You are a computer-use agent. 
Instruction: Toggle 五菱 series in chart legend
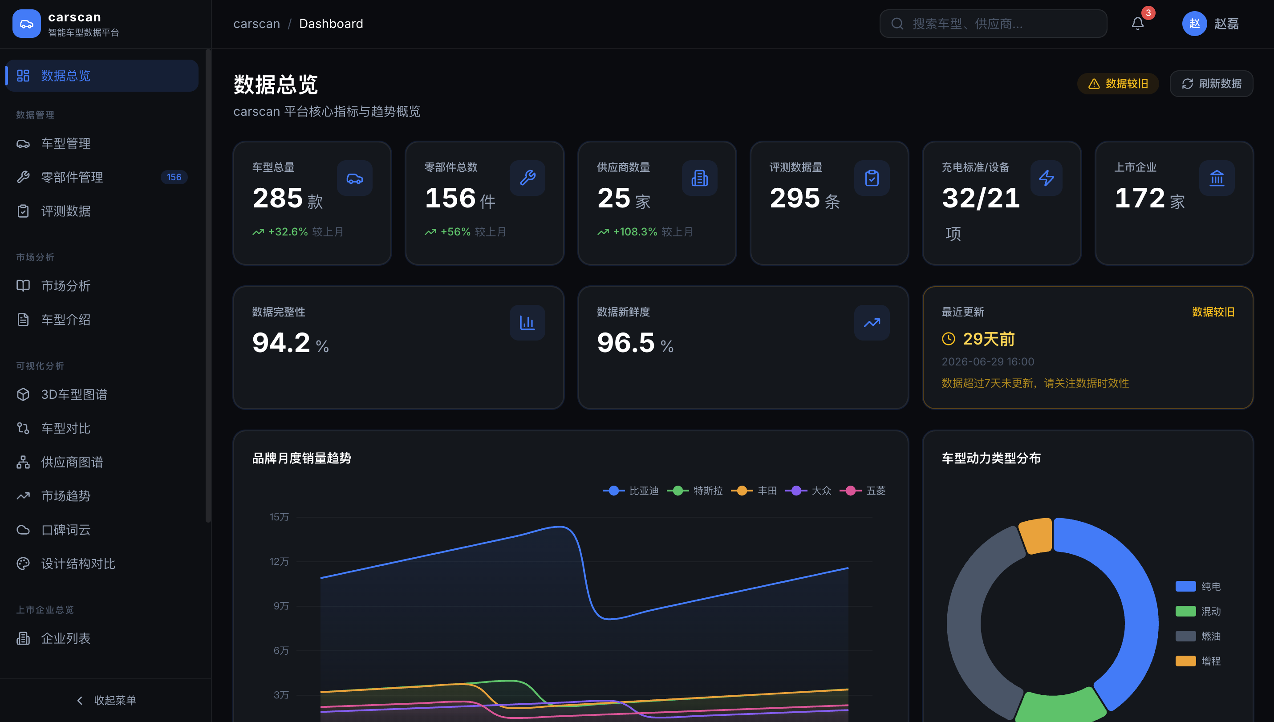(862, 491)
